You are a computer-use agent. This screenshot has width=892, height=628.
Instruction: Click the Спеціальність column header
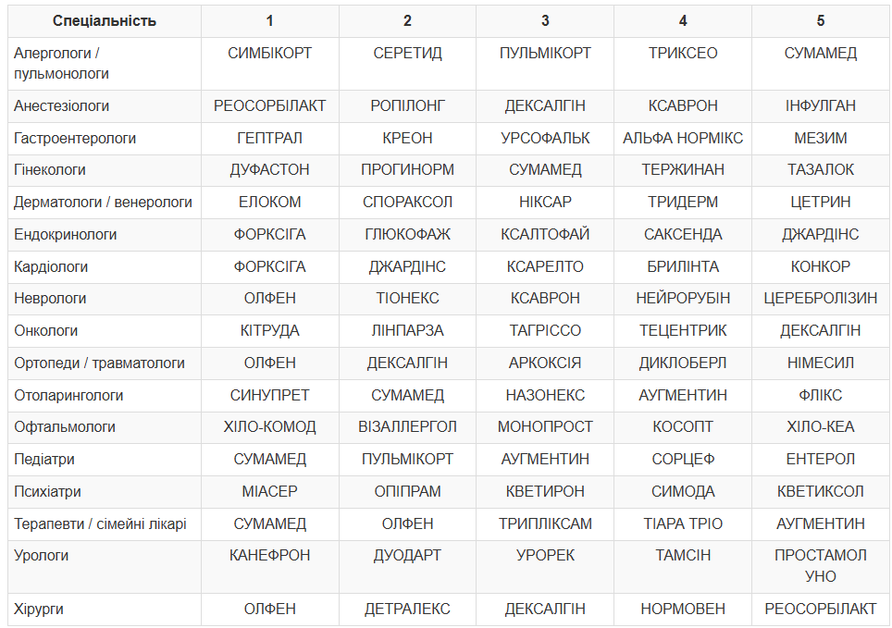[105, 21]
